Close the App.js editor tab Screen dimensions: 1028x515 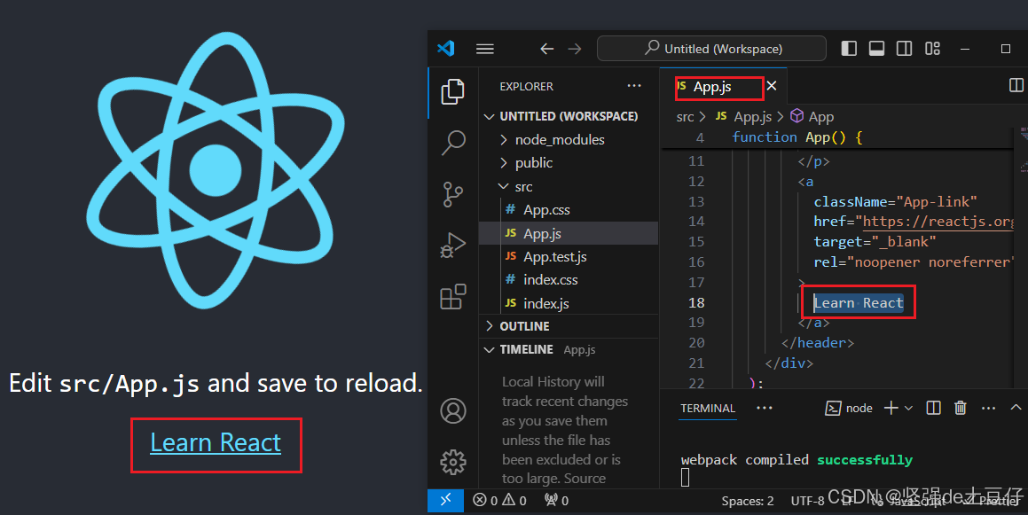point(772,86)
